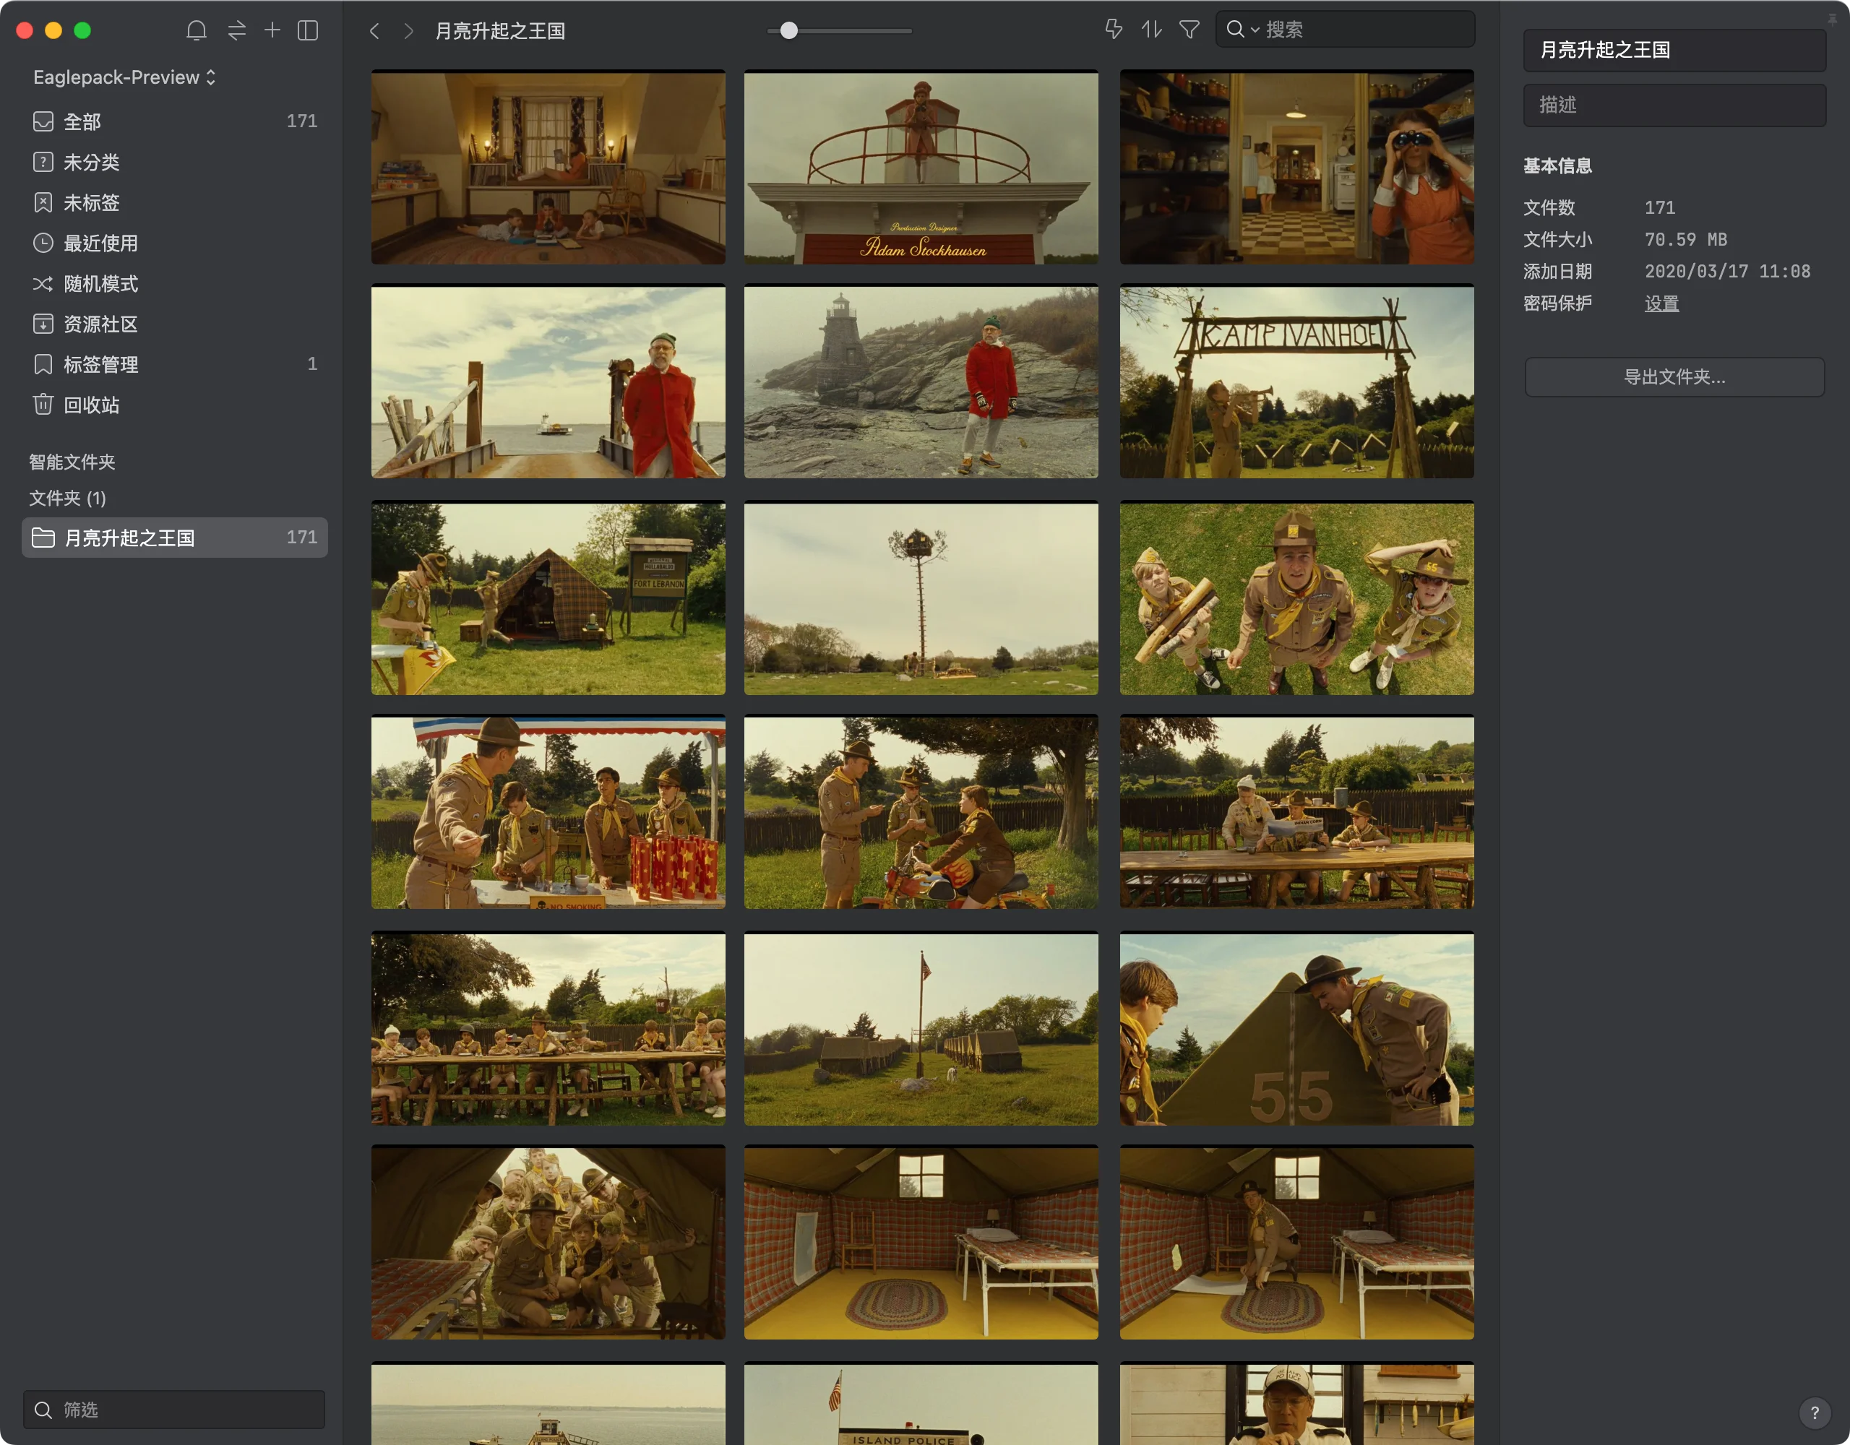This screenshot has height=1445, width=1850.
Task: Select 未标签 in the sidebar
Action: pyautogui.click(x=174, y=202)
